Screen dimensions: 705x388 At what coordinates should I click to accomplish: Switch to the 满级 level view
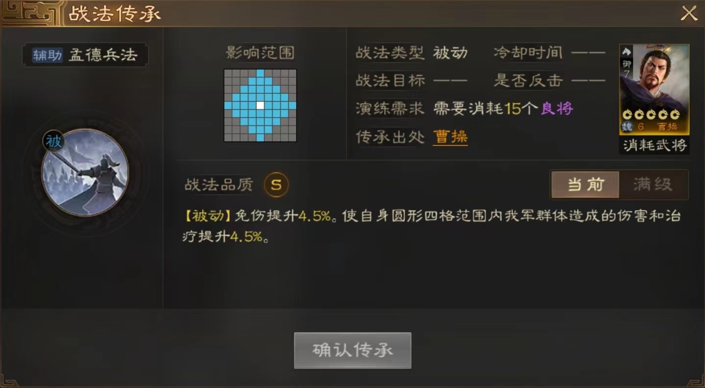[x=653, y=184]
